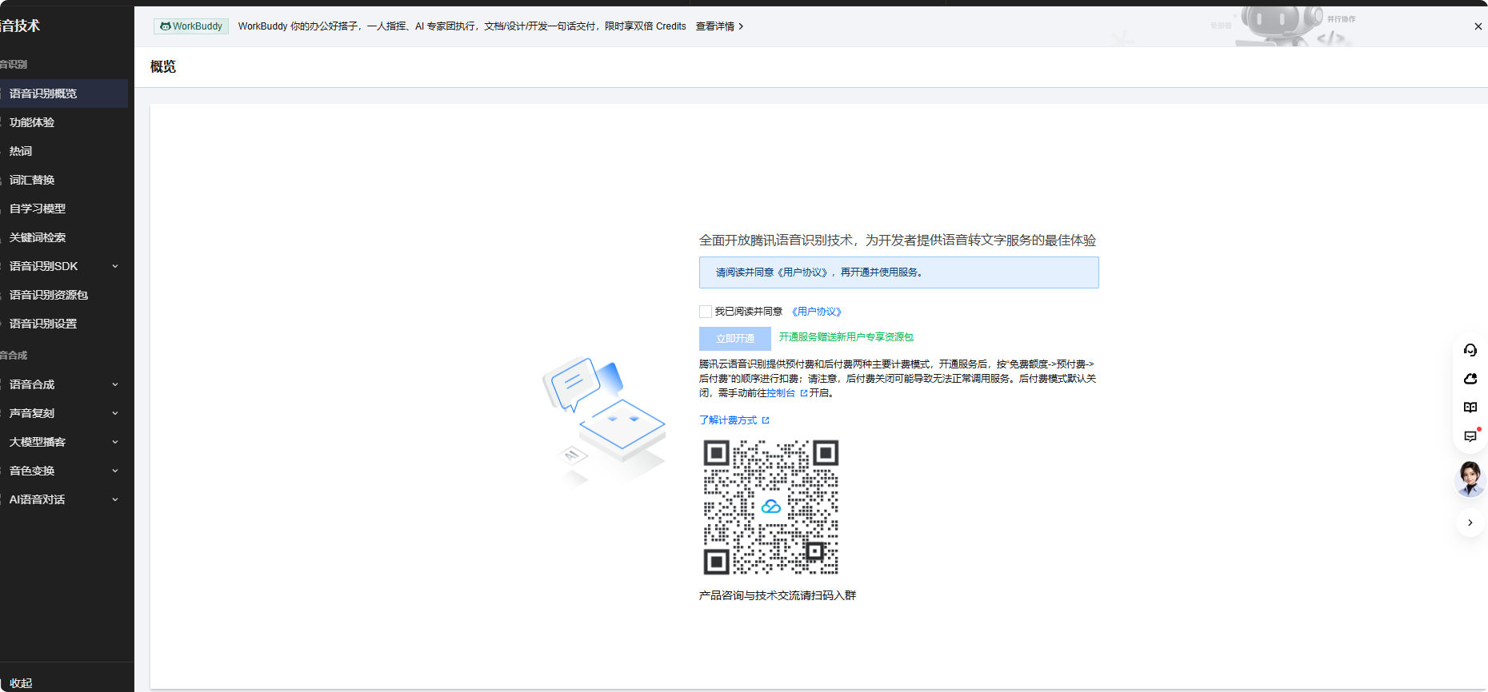Click the group chat QR code
The image size is (1488, 692).
coord(771,507)
